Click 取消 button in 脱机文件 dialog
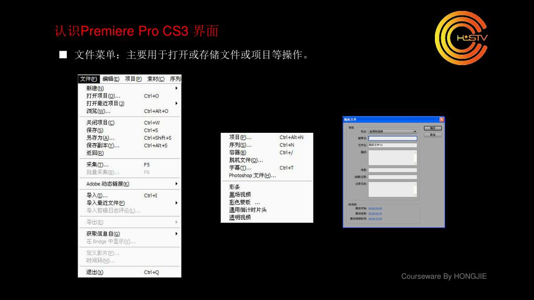Image resolution: width=534 pixels, height=300 pixels. (x=433, y=135)
